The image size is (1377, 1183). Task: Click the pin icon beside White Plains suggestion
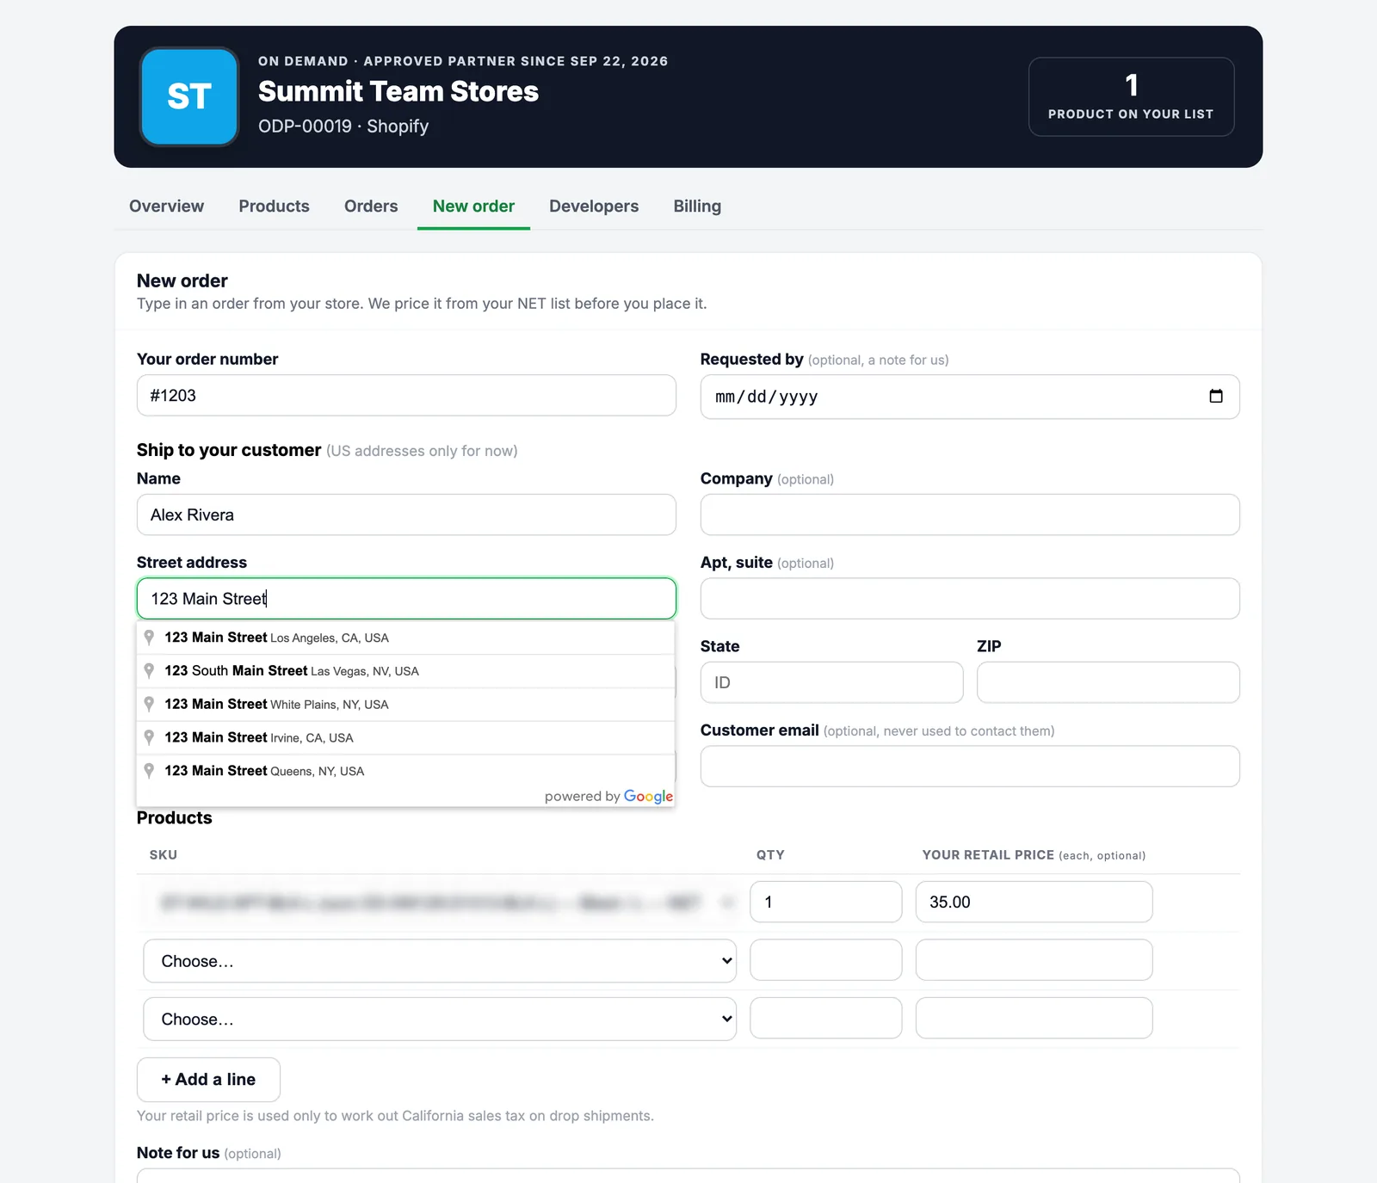149,704
